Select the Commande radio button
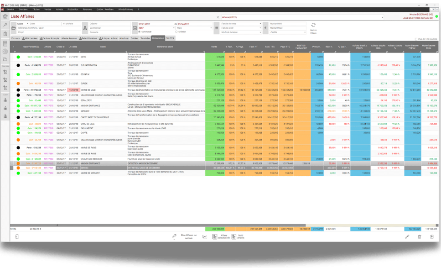The height and width of the screenshot is (268, 441). pyautogui.click(x=139, y=32)
